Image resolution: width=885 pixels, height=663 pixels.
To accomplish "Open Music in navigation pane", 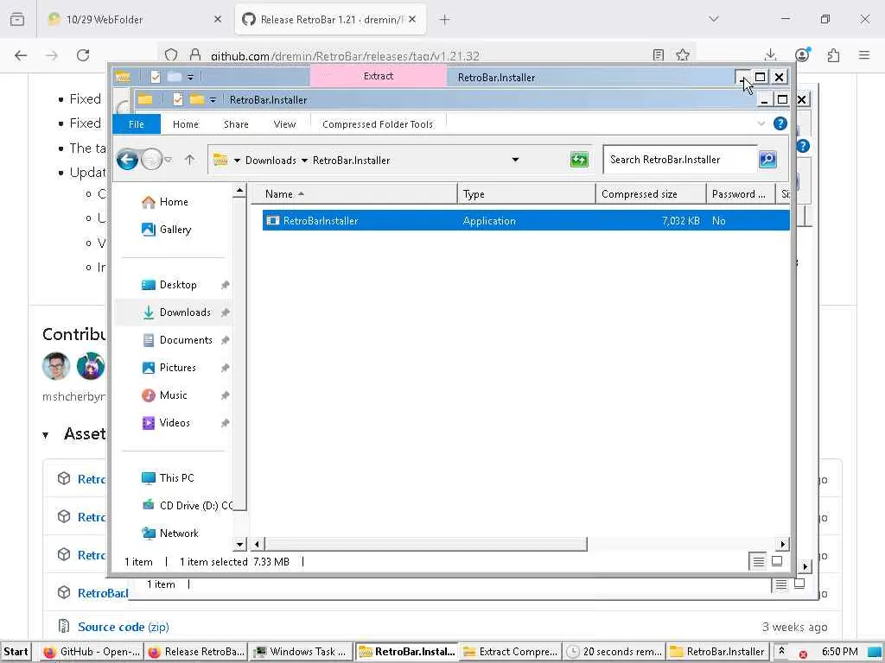I will pyautogui.click(x=173, y=395).
